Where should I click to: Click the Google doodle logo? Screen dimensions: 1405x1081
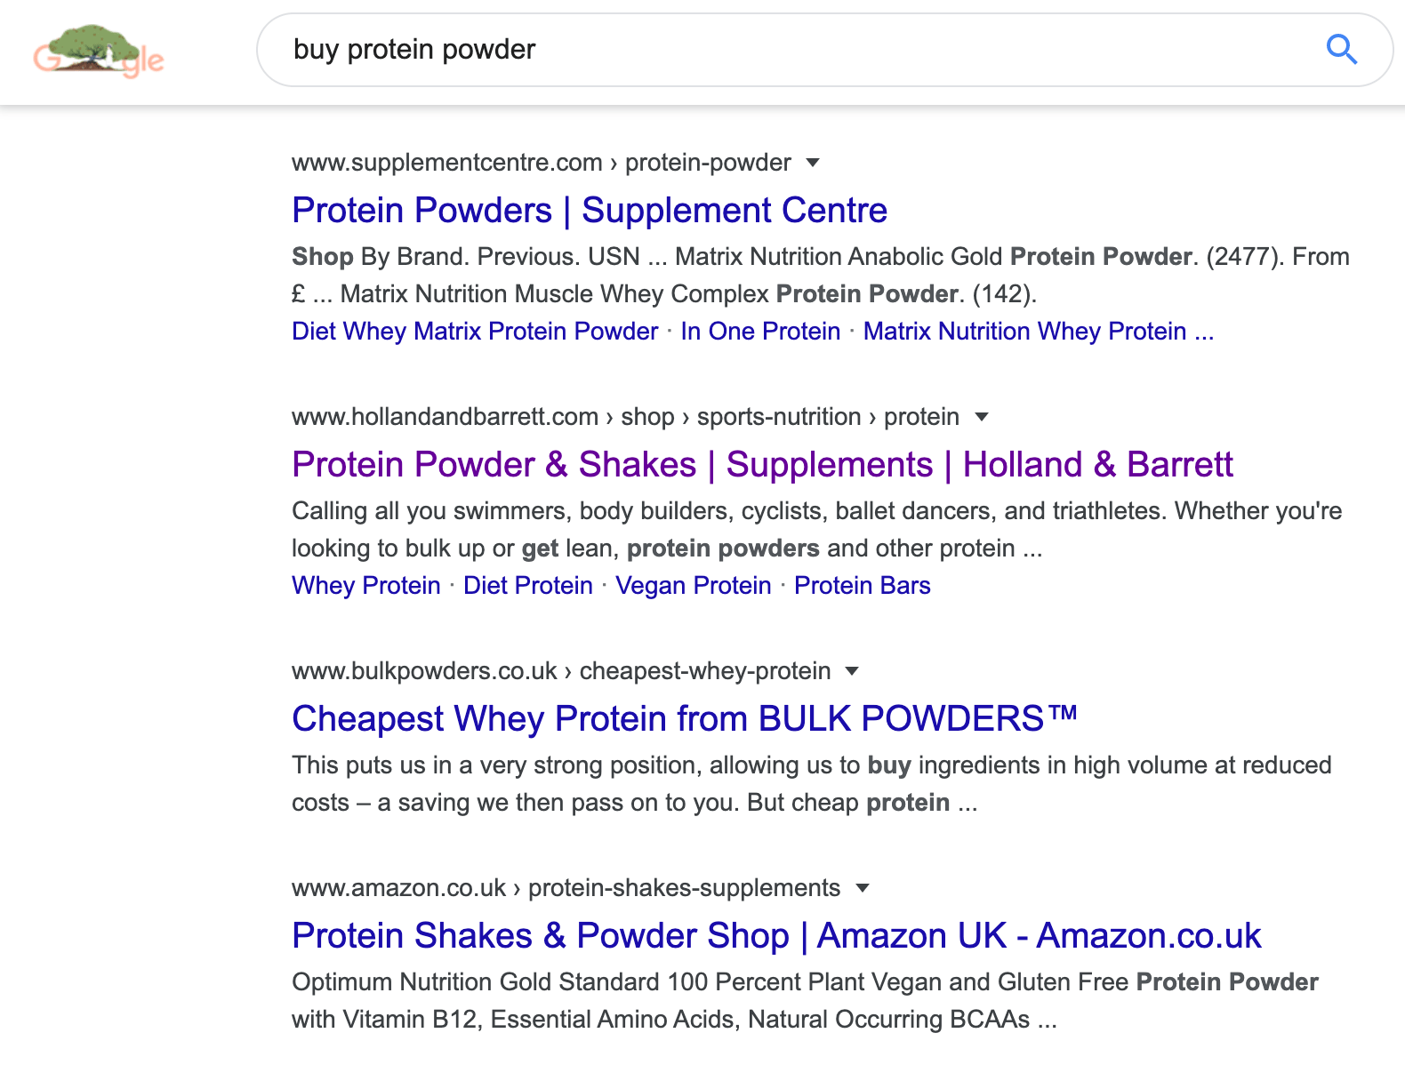click(99, 52)
